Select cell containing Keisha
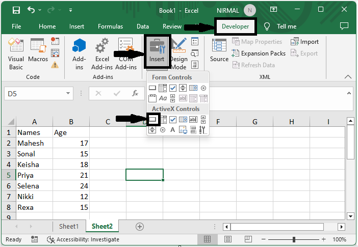Image resolution: width=358 pixels, height=247 pixels. pyautogui.click(x=34, y=164)
